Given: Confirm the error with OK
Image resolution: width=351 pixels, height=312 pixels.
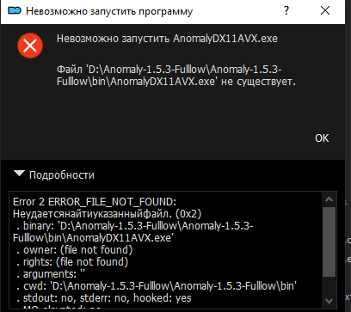Looking at the screenshot, I should coord(322,138).
